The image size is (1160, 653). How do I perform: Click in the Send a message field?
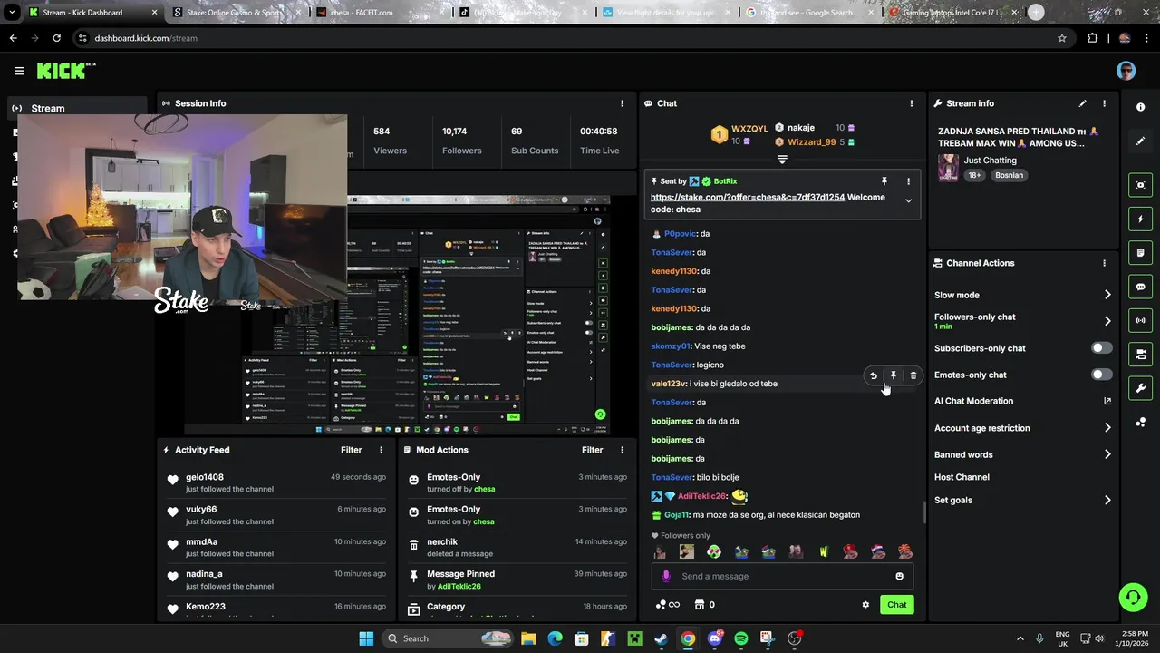click(782, 576)
